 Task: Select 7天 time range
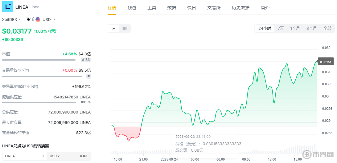281,28
